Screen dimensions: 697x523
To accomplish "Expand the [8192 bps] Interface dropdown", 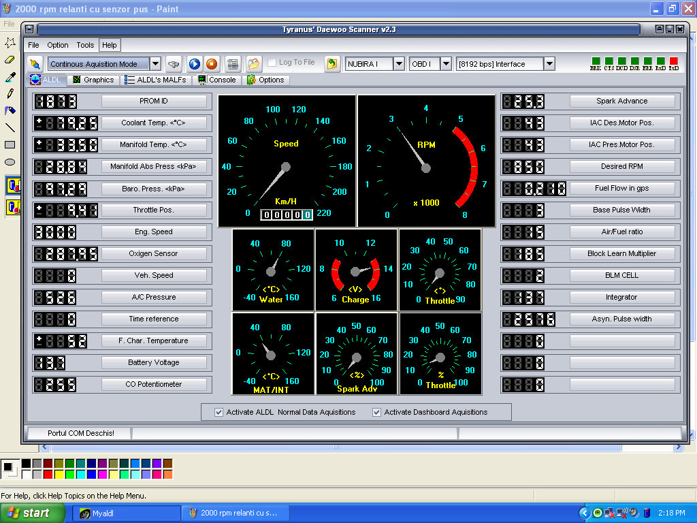I will [549, 64].
